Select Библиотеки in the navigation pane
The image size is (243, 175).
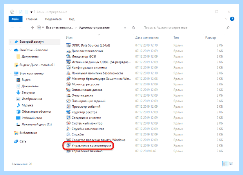pos(28,133)
